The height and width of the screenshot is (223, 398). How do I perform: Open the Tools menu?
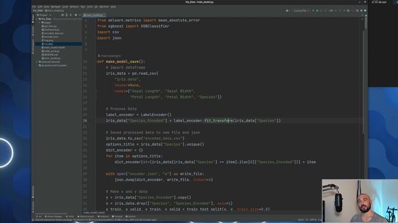(x=90, y=7)
